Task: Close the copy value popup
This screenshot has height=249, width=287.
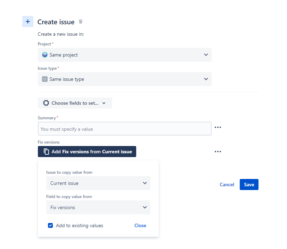Action: [140, 225]
